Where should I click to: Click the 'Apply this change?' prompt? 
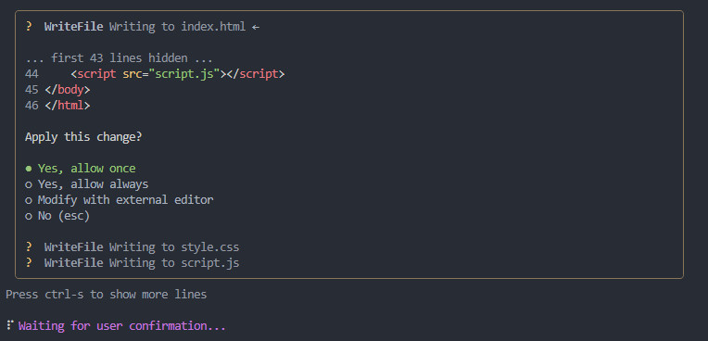pyautogui.click(x=83, y=137)
